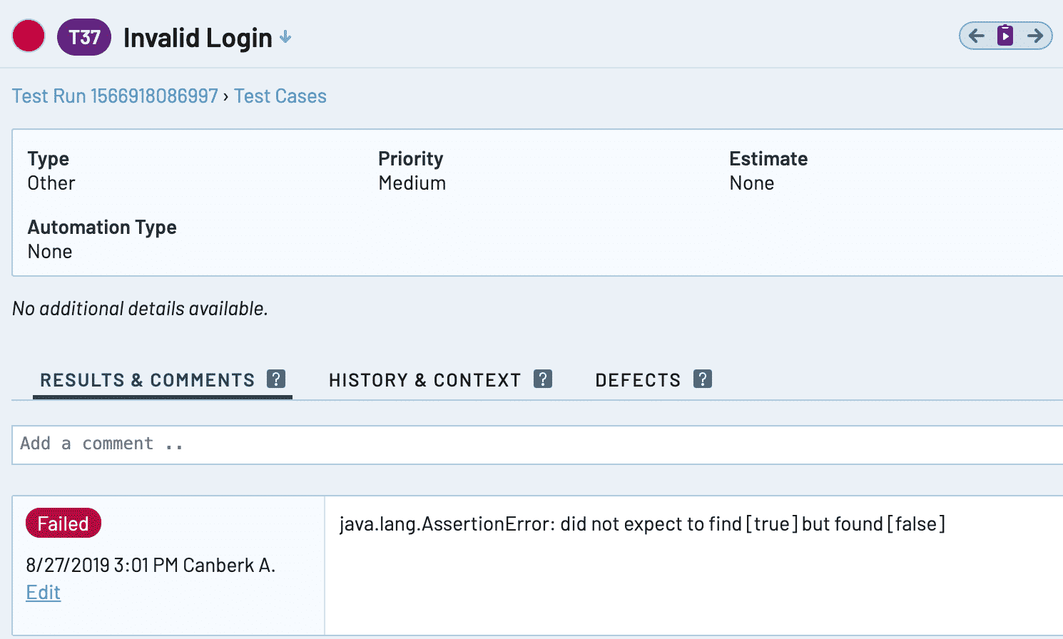
Task: Click the Type value Other
Action: [51, 183]
